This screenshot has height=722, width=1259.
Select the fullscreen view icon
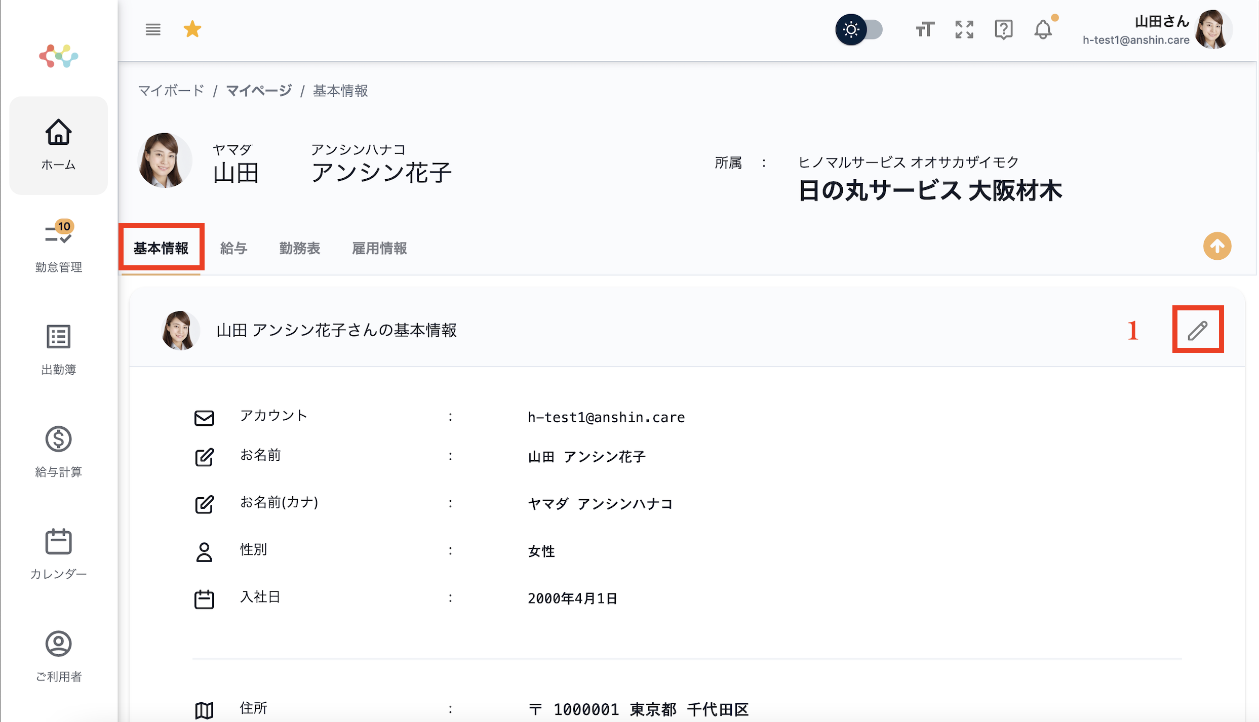point(964,29)
